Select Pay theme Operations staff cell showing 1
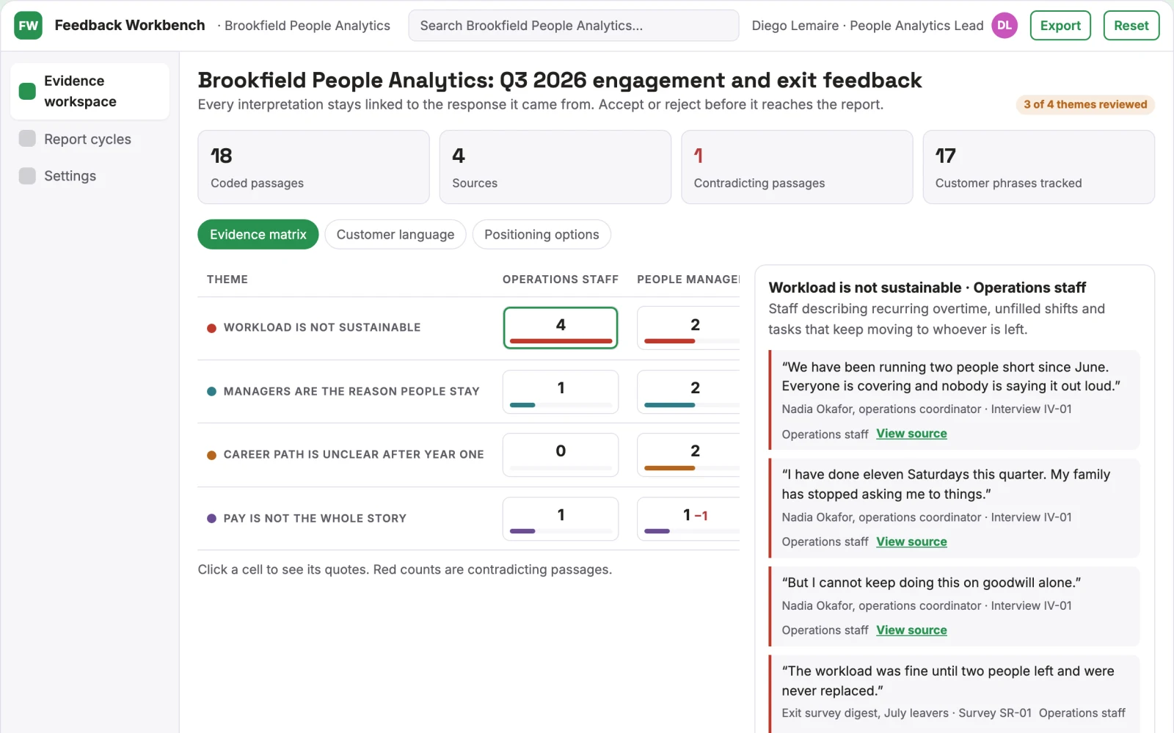The width and height of the screenshot is (1174, 733). click(x=561, y=519)
